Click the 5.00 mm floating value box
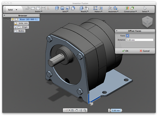Screen dimensions: 158x116 pos(116,111)
